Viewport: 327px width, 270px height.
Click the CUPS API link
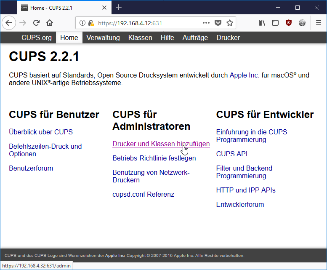pyautogui.click(x=232, y=154)
